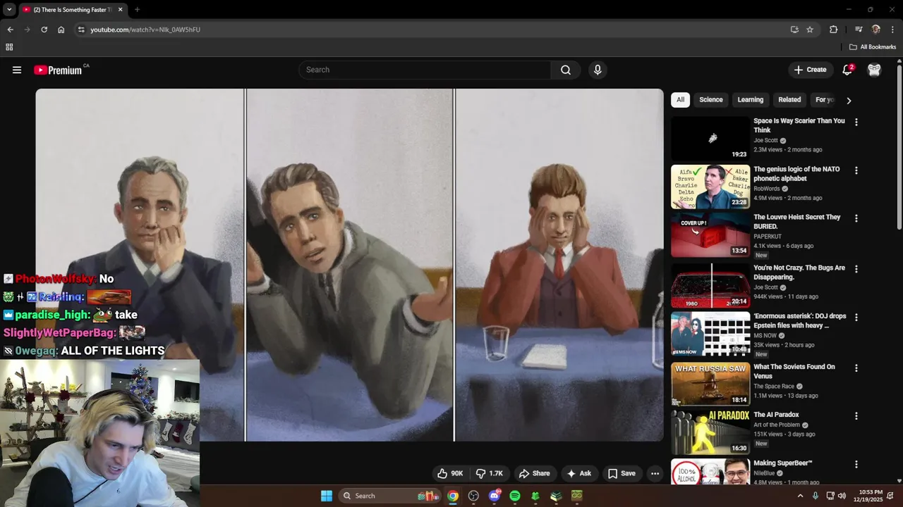Image resolution: width=903 pixels, height=507 pixels.
Task: Show next filter chips arrow
Action: tap(849, 101)
